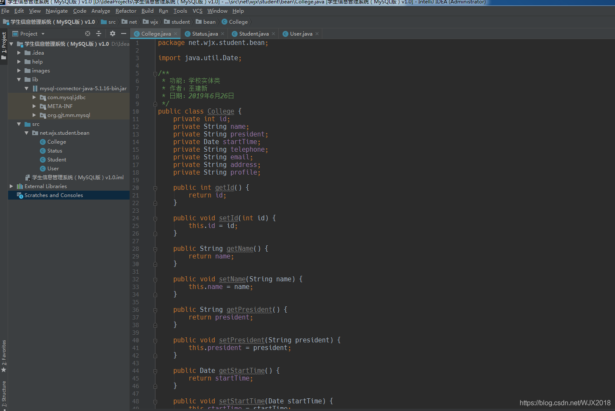The image size is (615, 411).
Task: Fold the getId method on line 20
Action: pos(155,188)
